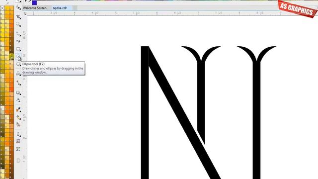Activate the Interactive Fill tool
The width and height of the screenshot is (318, 179).
pyautogui.click(x=18, y=117)
